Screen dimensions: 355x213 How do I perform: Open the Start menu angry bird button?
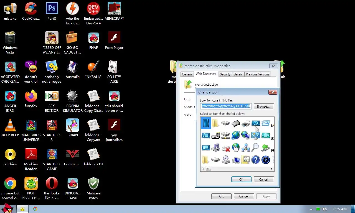(x=7, y=208)
